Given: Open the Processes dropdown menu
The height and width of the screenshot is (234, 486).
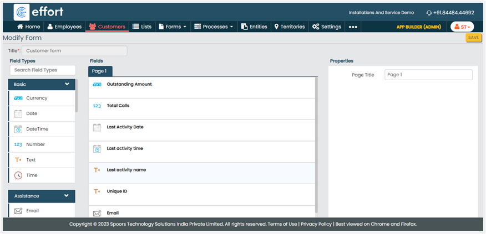Looking at the screenshot, I should click(213, 27).
